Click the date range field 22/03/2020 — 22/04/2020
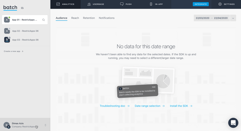241x131 pixels. click(212, 18)
